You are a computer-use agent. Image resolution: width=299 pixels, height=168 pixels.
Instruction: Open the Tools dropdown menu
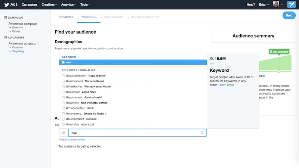tap(85, 4)
